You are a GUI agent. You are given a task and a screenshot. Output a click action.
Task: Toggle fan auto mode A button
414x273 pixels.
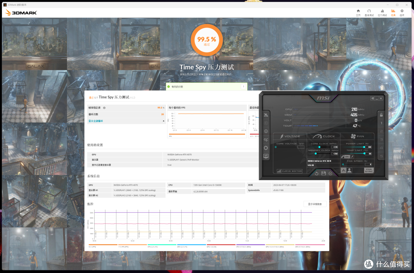click(343, 170)
